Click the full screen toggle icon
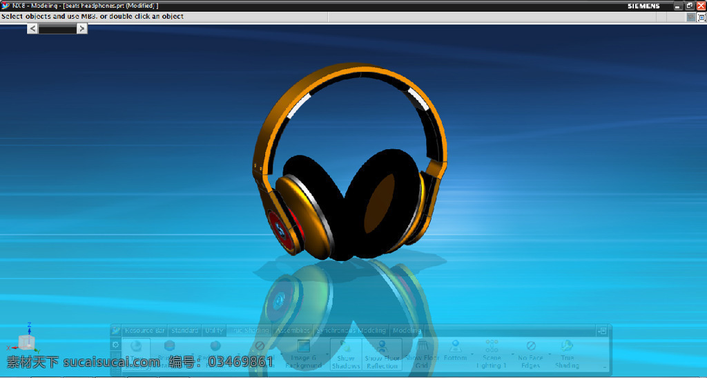This screenshot has height=378, width=707. pyautogui.click(x=701, y=17)
